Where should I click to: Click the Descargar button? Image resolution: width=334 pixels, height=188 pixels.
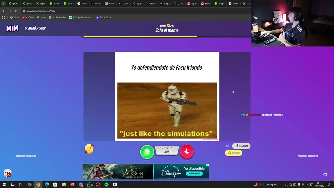click(241, 146)
